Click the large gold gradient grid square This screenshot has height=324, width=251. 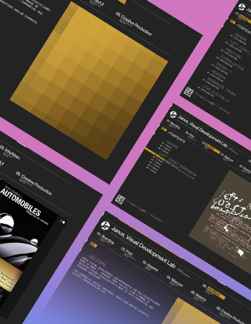tap(89, 80)
